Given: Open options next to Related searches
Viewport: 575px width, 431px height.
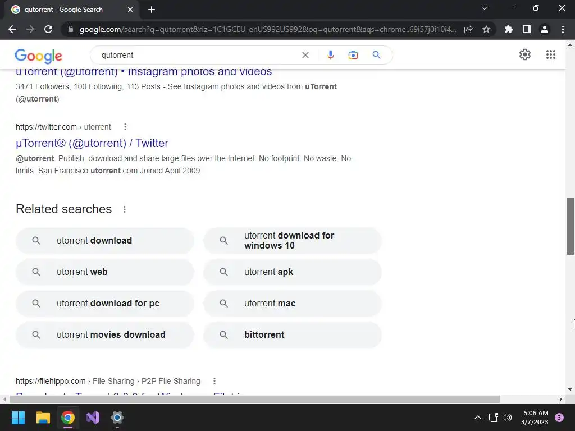Looking at the screenshot, I should pyautogui.click(x=125, y=209).
